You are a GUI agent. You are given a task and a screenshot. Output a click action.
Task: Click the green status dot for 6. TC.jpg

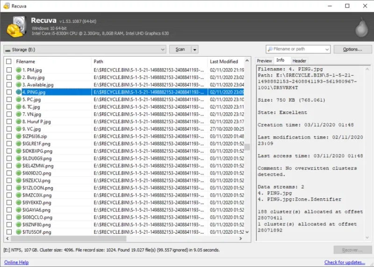click(19, 107)
